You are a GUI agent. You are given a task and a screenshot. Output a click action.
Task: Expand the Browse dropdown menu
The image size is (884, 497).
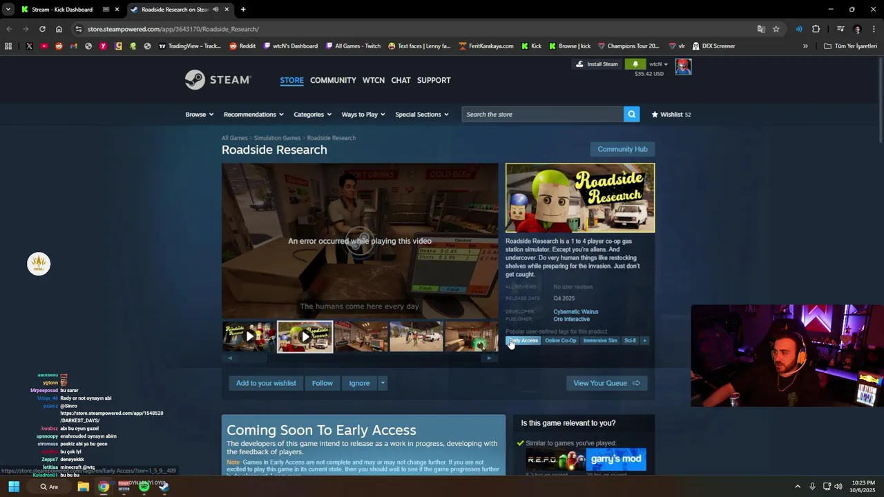(x=200, y=115)
